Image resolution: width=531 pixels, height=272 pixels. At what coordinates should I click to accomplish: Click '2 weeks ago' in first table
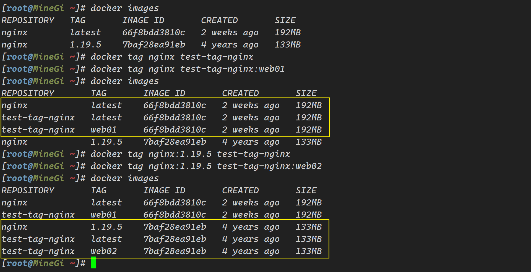point(230,33)
